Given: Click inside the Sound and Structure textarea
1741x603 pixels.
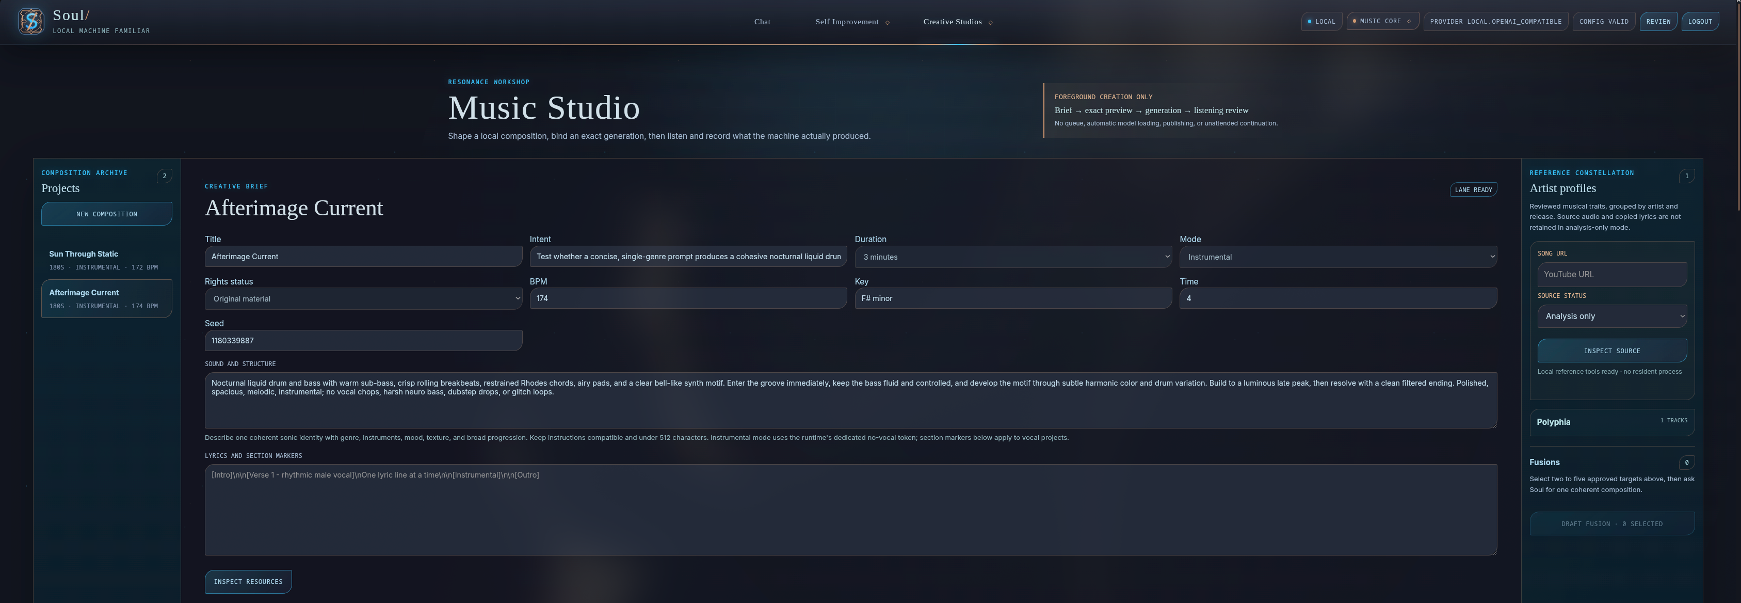Looking at the screenshot, I should click(851, 400).
